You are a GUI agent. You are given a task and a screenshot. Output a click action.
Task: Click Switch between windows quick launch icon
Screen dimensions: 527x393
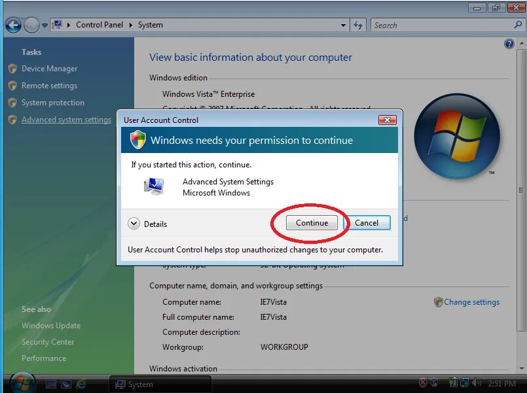point(66,384)
